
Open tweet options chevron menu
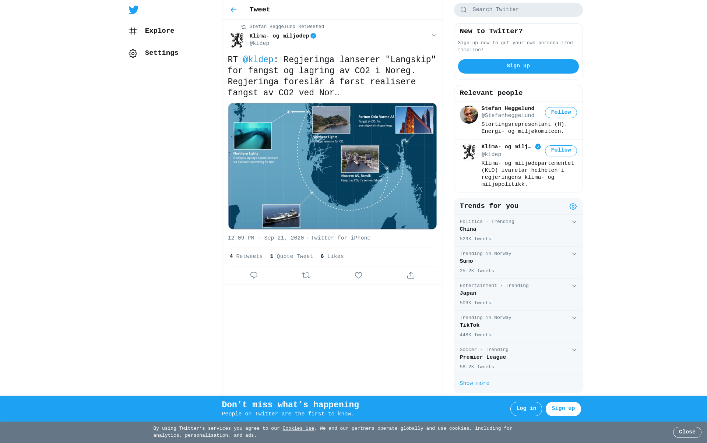(x=434, y=35)
